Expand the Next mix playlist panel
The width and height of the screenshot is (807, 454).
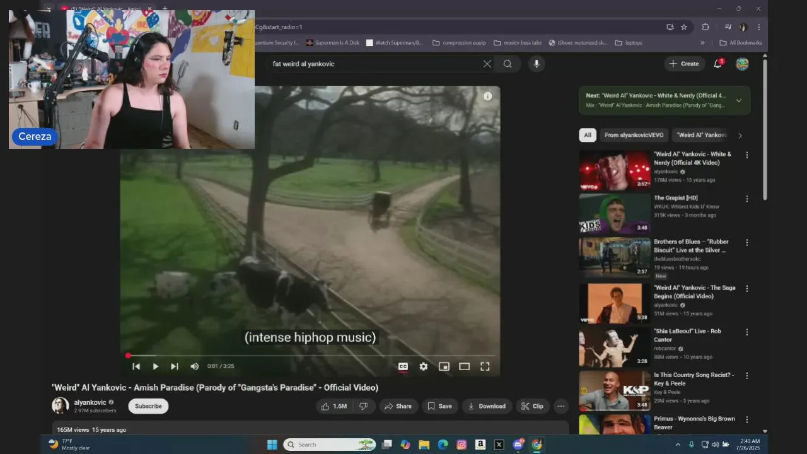tap(739, 100)
